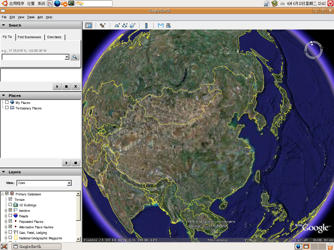Toggle the sidebar panel toolbar button

[89, 25]
